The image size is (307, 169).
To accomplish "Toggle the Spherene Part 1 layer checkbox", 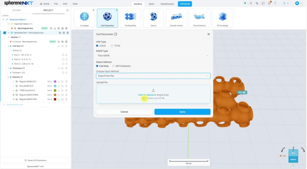I will click(5, 33).
